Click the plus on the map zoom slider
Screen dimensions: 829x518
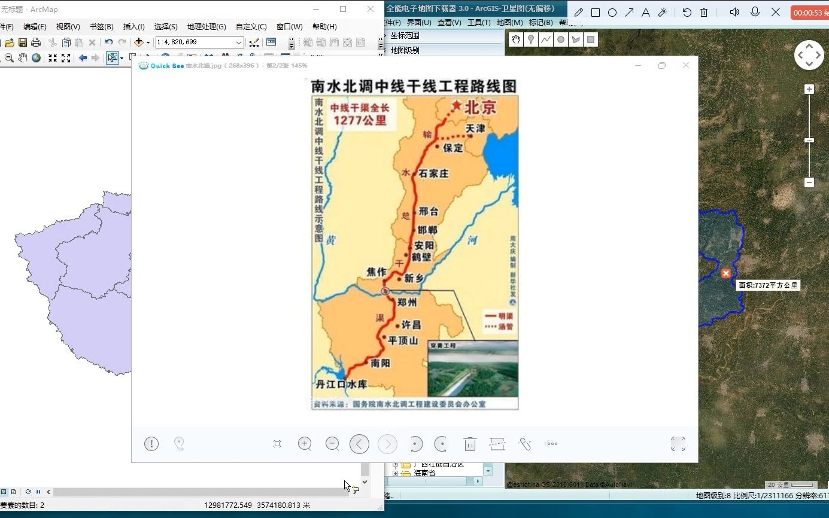[810, 90]
